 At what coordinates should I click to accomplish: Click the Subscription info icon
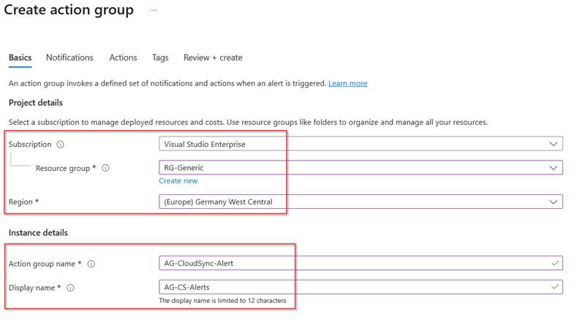61,145
